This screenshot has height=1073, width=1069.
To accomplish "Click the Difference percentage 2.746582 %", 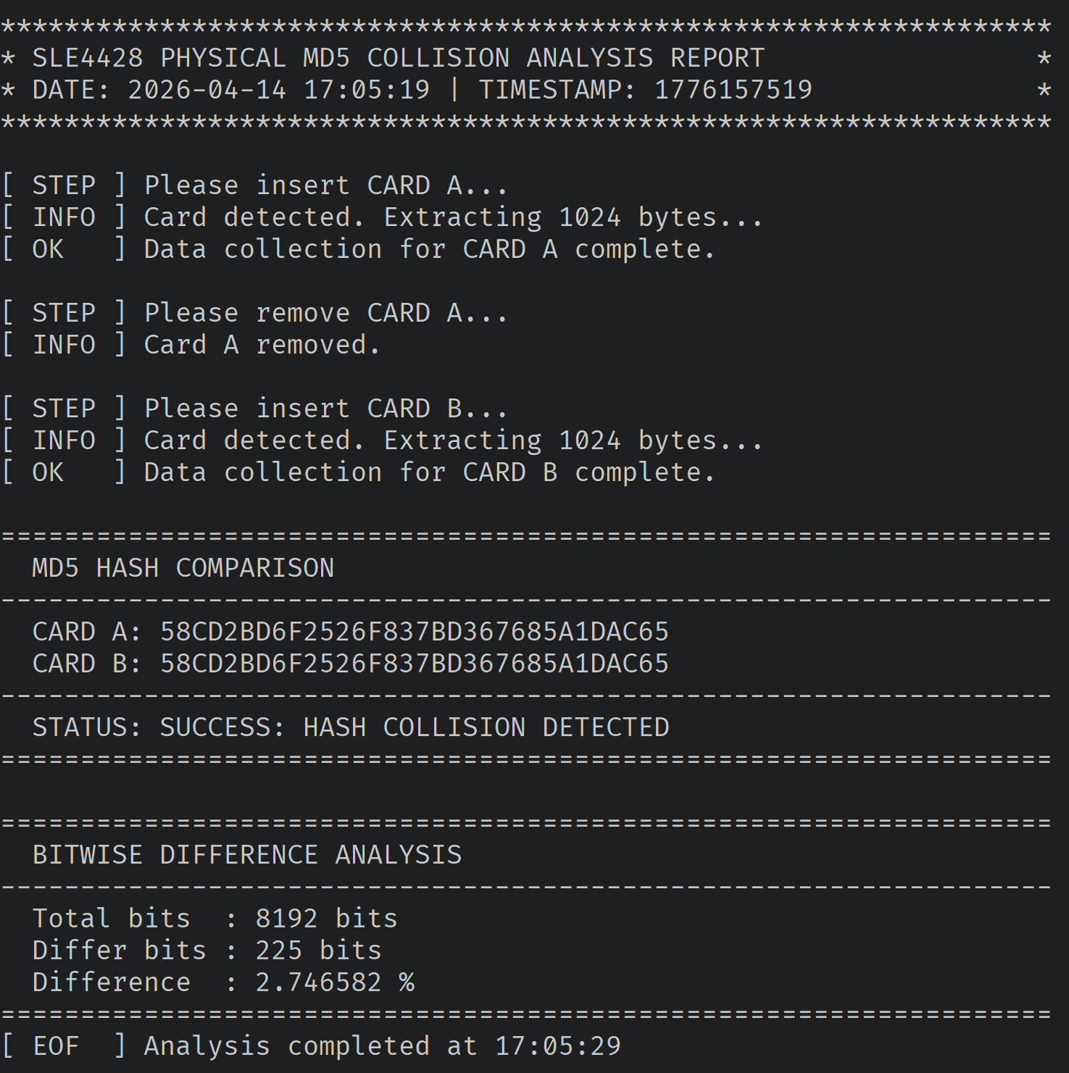I will (x=334, y=982).
